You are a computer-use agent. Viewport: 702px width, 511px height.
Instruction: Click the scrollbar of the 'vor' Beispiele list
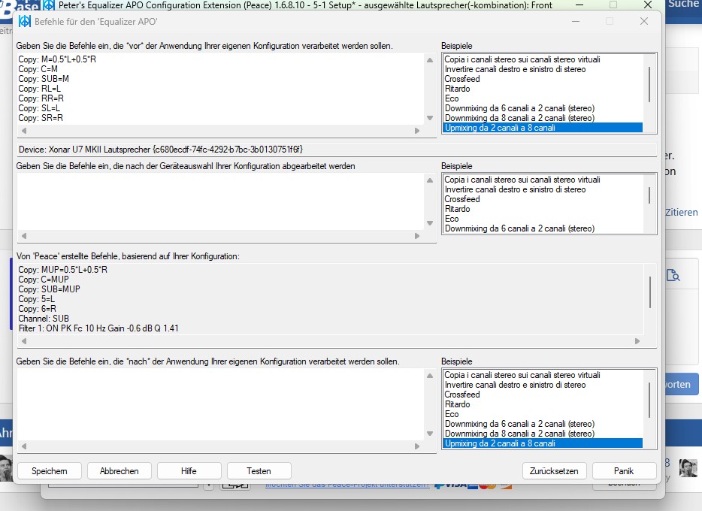(x=649, y=85)
